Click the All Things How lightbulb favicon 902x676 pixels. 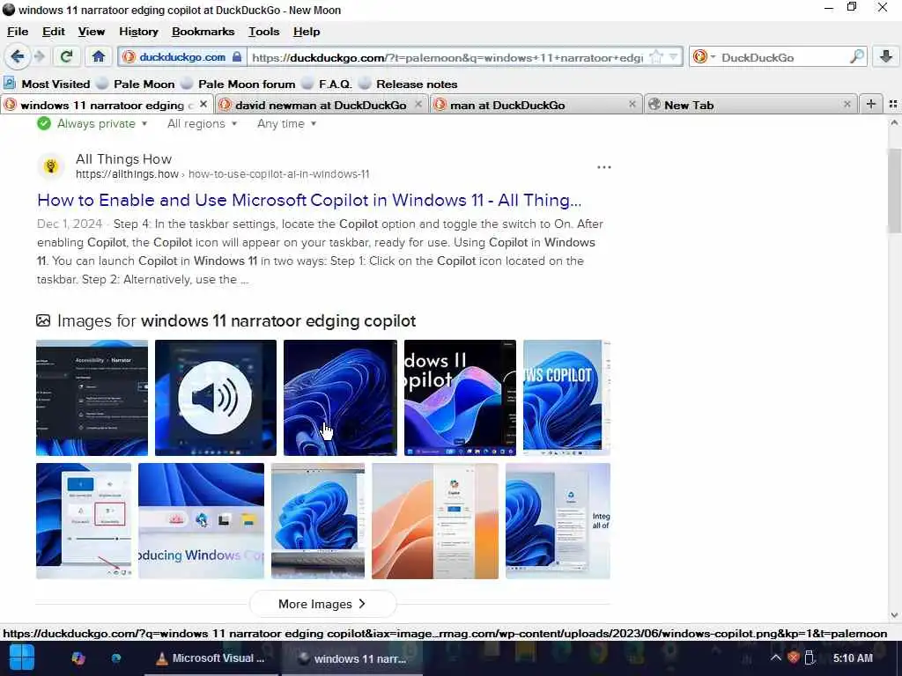[x=51, y=166]
